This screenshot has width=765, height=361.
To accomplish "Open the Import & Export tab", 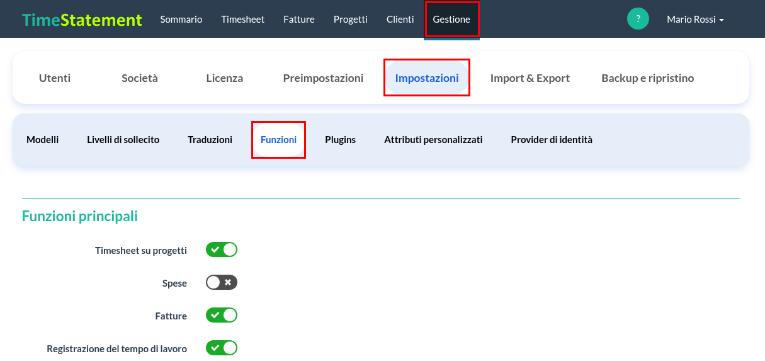I will [530, 78].
